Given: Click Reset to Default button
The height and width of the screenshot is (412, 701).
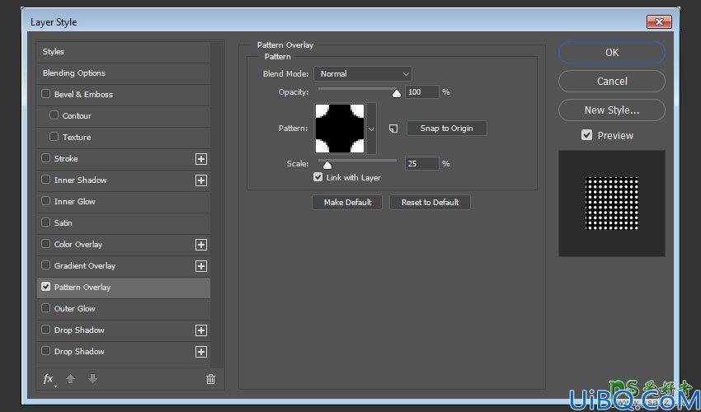Looking at the screenshot, I should [x=430, y=203].
